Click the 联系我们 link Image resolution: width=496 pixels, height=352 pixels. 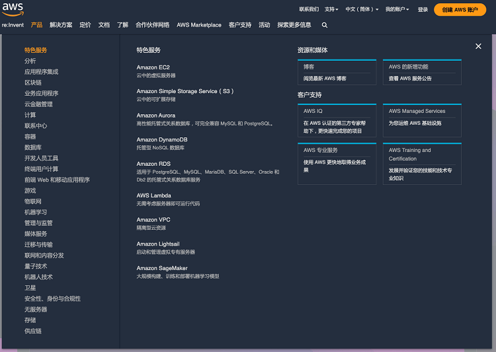309,9
